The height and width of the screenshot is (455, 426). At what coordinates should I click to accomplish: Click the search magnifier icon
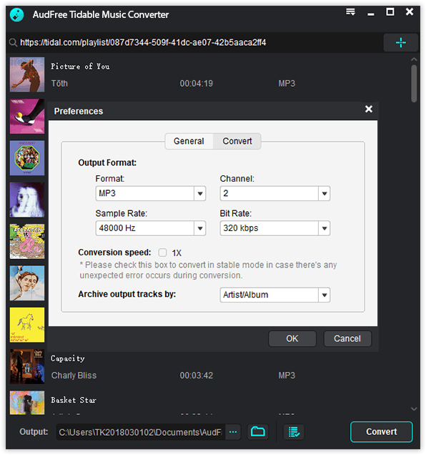(13, 43)
